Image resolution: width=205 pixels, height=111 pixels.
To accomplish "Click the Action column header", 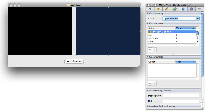I will pyautogui.click(x=161, y=28).
